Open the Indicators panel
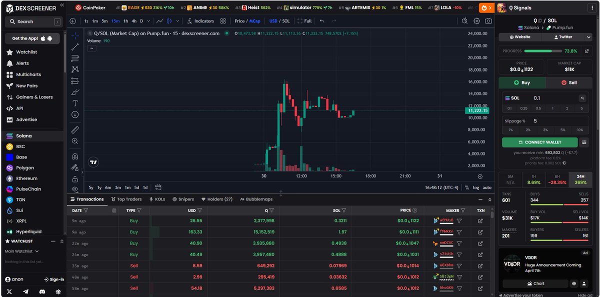 coord(204,21)
